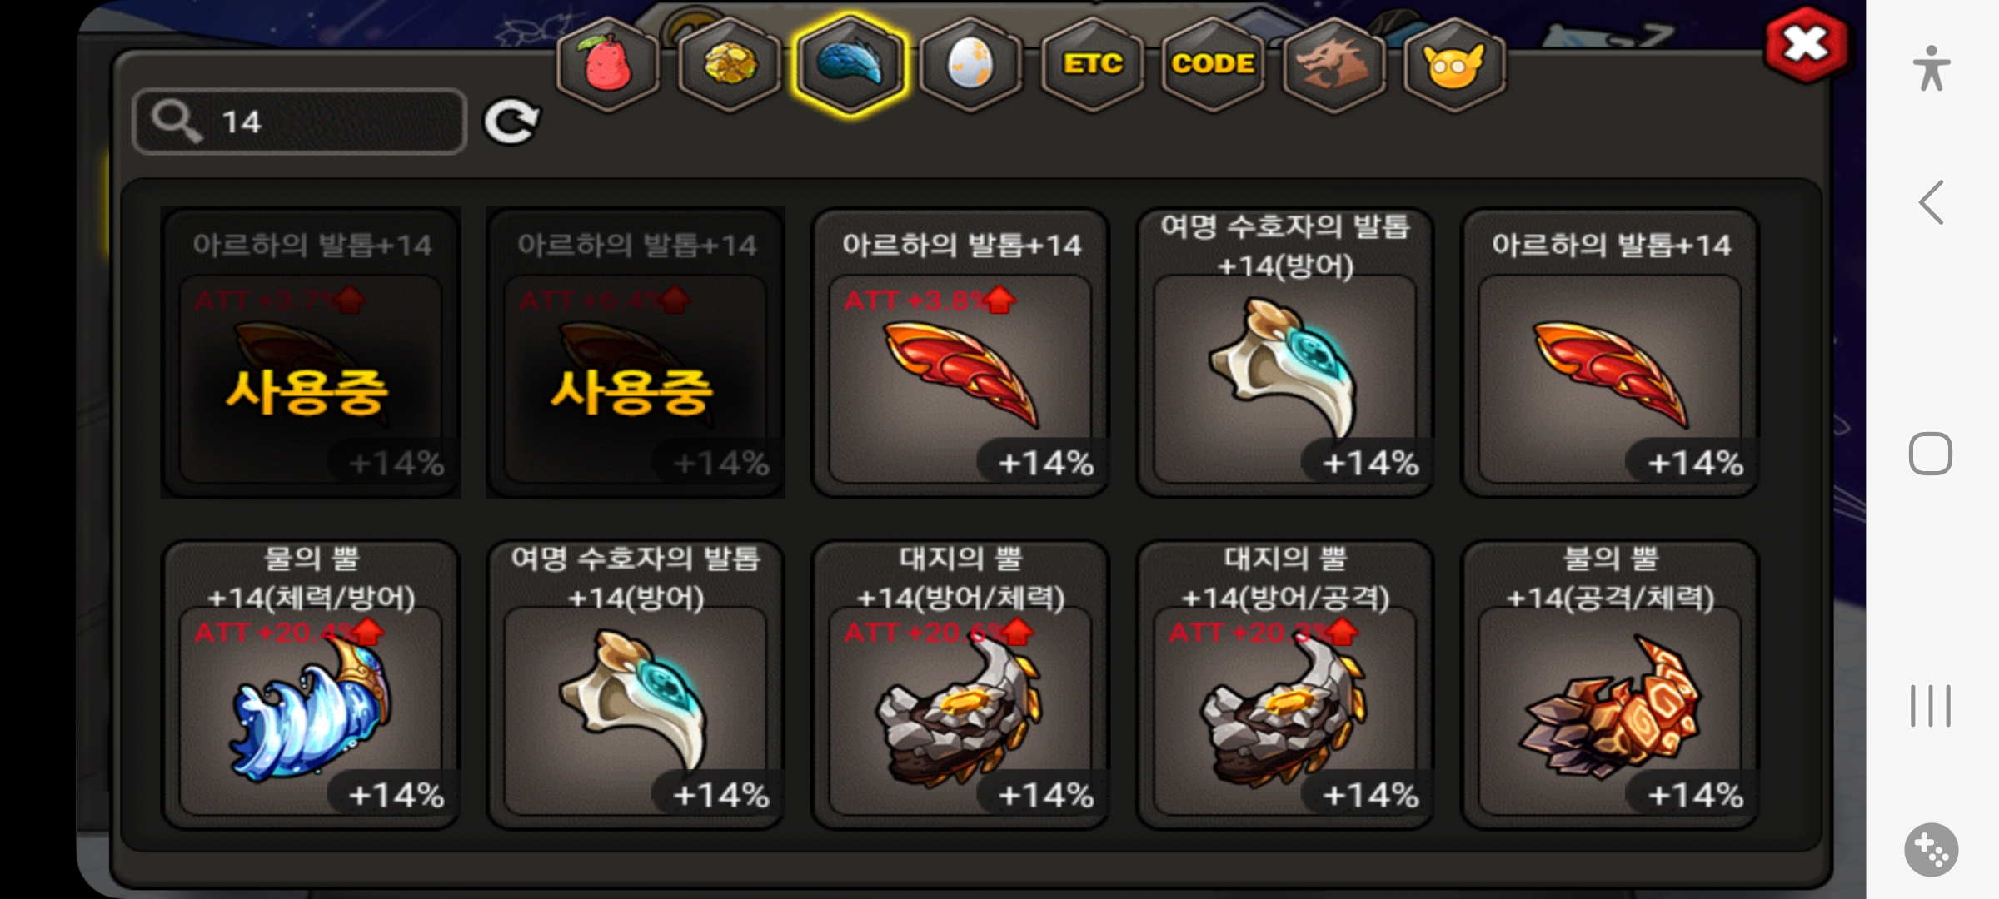Close the inventory with red X

point(1806,45)
